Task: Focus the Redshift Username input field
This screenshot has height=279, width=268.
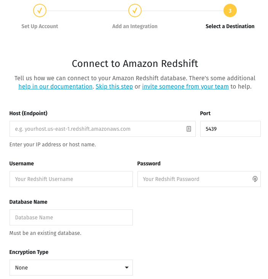Action: tap(71, 179)
